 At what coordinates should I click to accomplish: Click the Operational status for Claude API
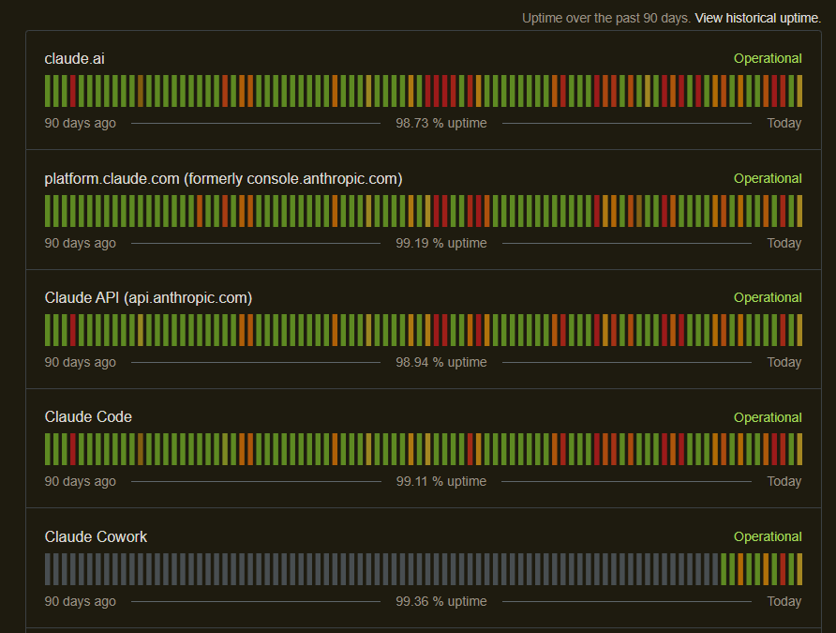click(x=768, y=297)
